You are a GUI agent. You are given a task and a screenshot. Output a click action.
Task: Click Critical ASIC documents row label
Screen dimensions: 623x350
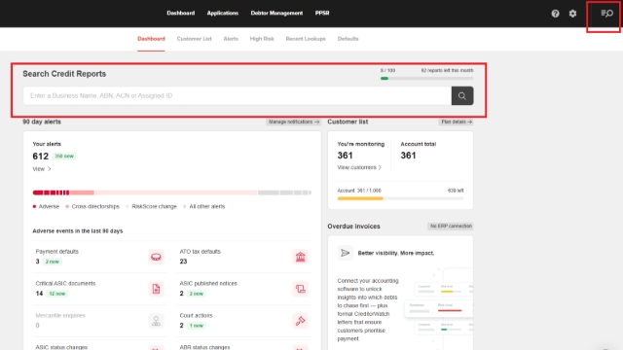pyautogui.click(x=65, y=283)
